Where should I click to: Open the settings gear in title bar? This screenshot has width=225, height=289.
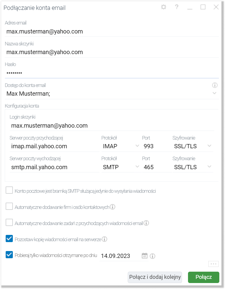(x=163, y=7)
